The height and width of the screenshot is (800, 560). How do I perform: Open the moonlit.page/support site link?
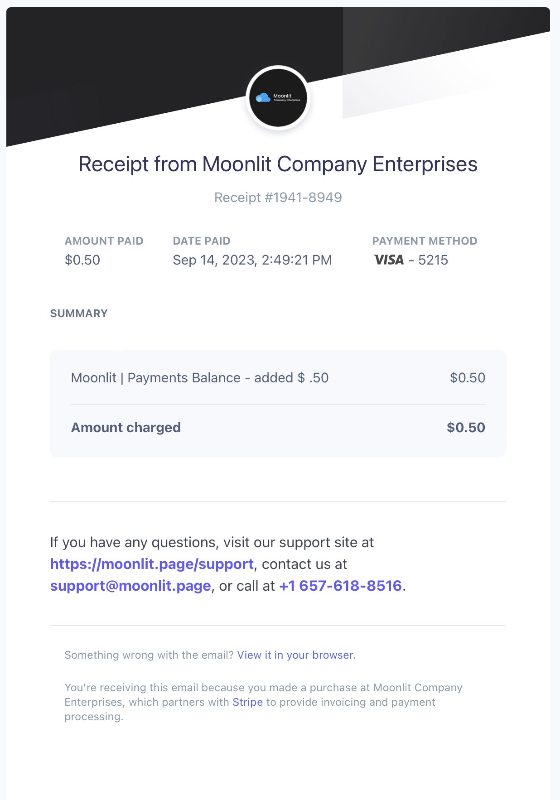pyautogui.click(x=152, y=564)
